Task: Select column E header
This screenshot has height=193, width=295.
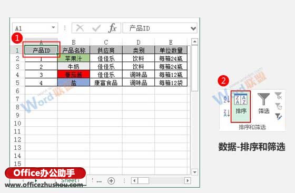Action: pyautogui.click(x=171, y=42)
